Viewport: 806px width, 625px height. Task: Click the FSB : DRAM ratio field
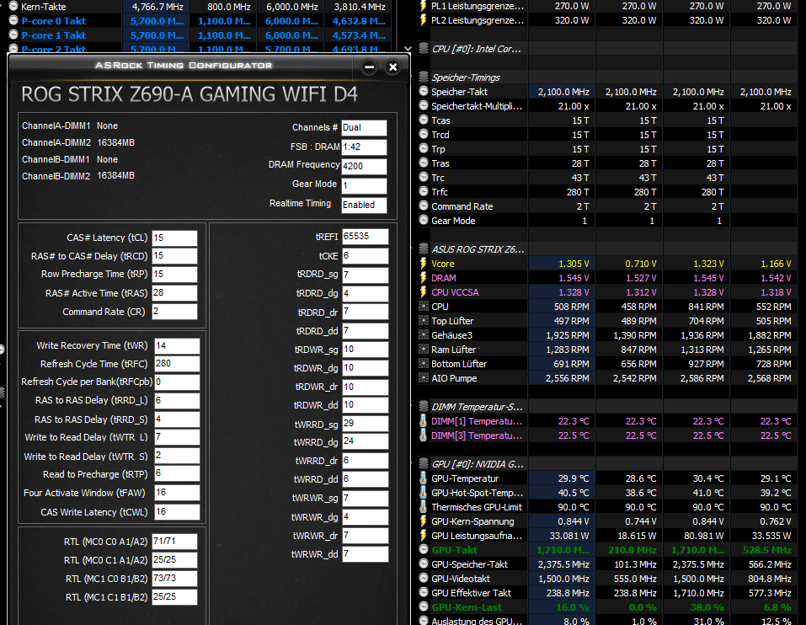(364, 147)
